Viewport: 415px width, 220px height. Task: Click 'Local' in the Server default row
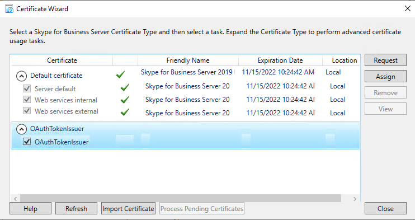[338, 86]
